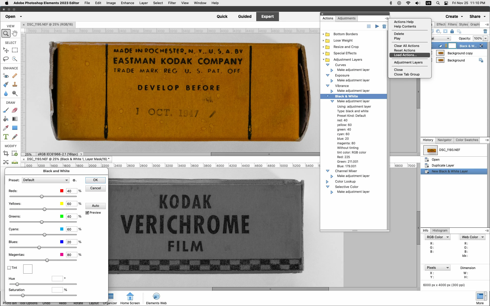Select the Clone Stamp tool
490x306 pixels.
15,84
